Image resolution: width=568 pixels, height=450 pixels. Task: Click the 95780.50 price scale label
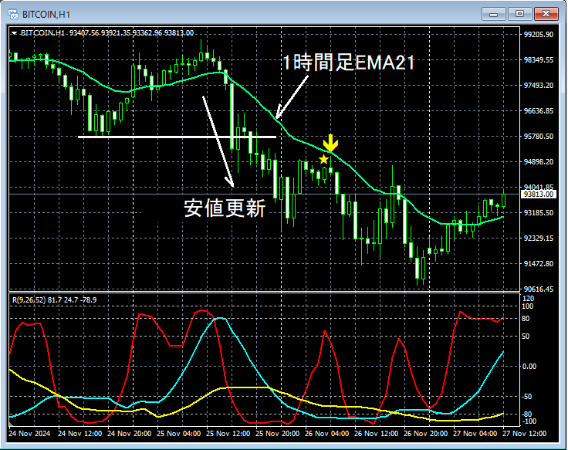pyautogui.click(x=539, y=136)
